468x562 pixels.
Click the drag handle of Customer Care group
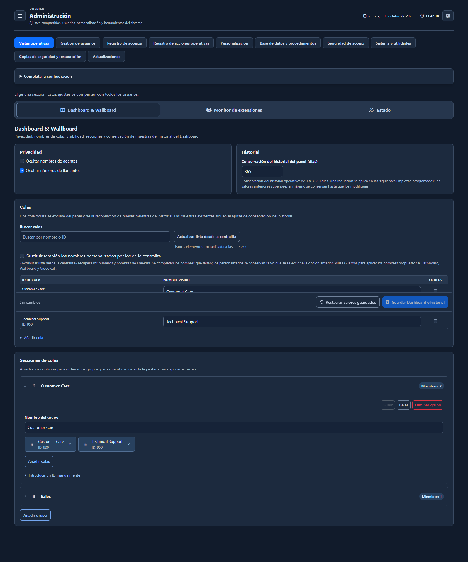click(34, 386)
